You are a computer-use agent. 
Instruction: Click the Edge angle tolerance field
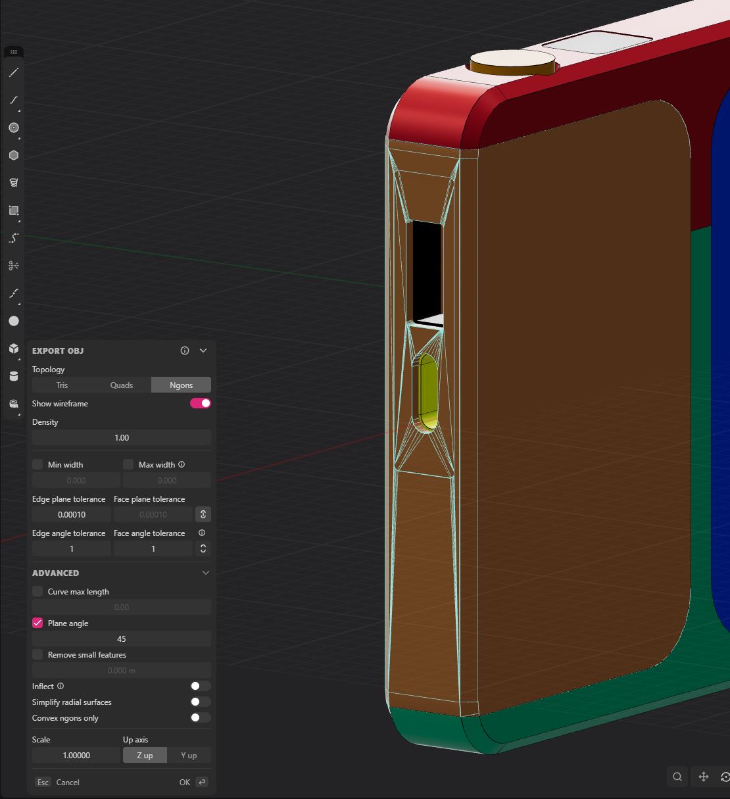pyautogui.click(x=72, y=548)
